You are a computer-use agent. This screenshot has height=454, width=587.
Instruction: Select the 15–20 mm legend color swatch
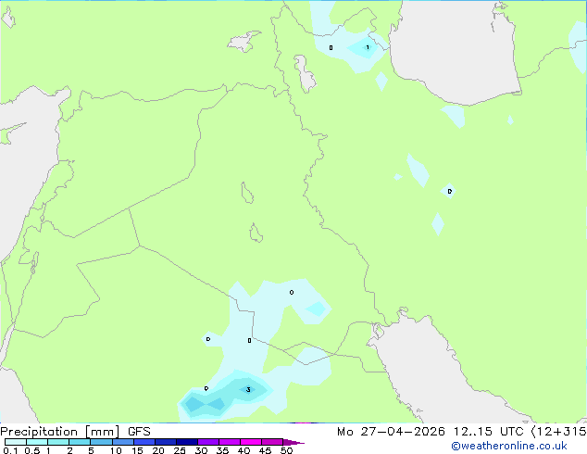point(144,442)
